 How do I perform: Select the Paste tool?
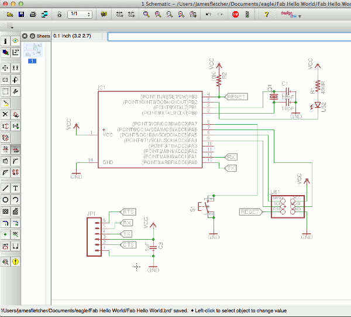tap(5, 103)
